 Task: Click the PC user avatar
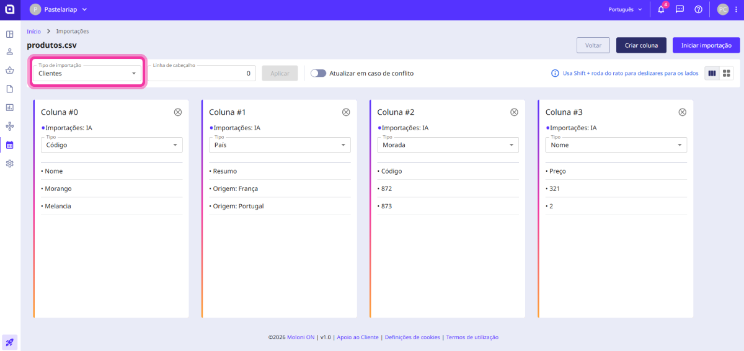pyautogui.click(x=723, y=9)
